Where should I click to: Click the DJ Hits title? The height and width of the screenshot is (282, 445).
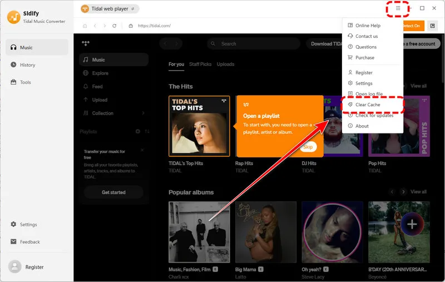[x=309, y=164]
